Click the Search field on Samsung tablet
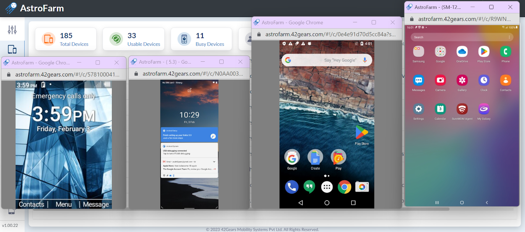 [x=459, y=37]
